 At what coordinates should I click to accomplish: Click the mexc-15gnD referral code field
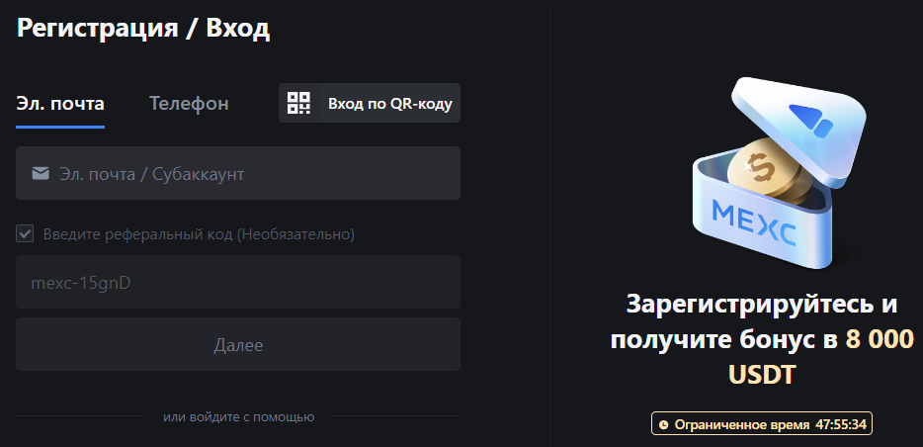pyautogui.click(x=238, y=282)
